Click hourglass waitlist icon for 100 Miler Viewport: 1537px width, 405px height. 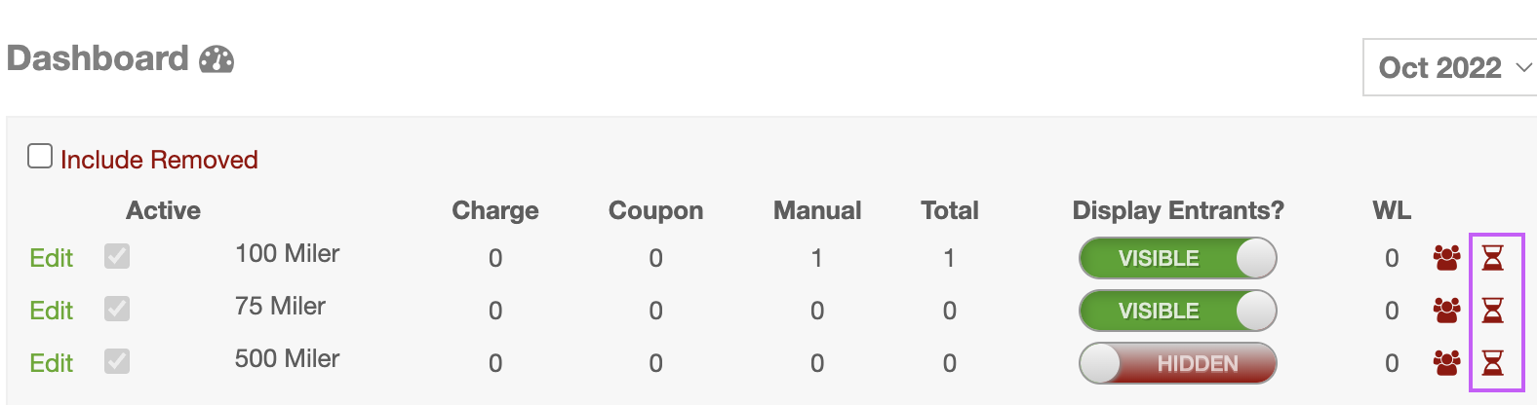(1493, 258)
